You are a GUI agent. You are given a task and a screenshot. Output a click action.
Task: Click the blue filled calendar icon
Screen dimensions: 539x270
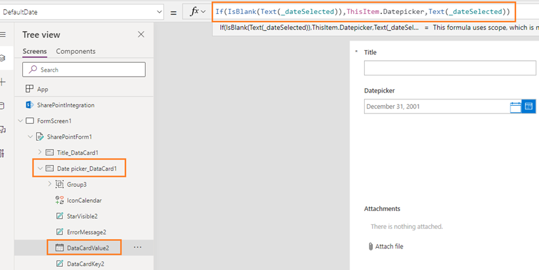pyautogui.click(x=529, y=106)
